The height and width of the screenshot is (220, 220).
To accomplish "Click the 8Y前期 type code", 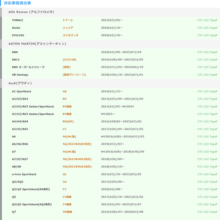I will tap(67, 107).
